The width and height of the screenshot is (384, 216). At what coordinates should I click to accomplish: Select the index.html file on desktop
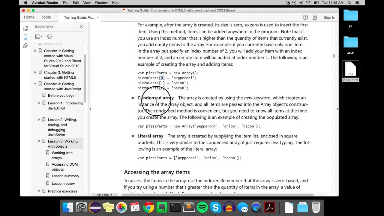coord(350,71)
